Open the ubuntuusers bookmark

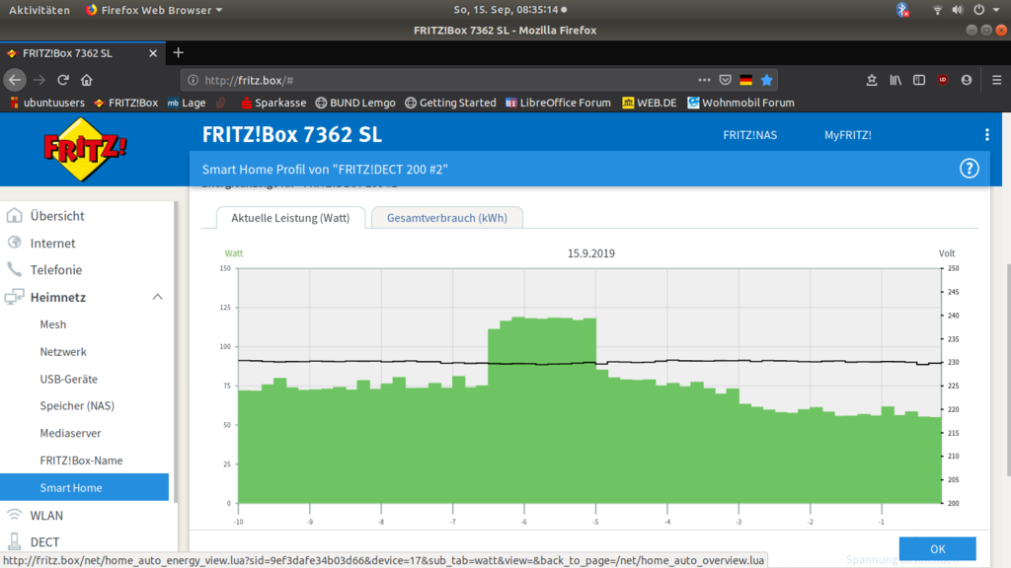tap(47, 103)
